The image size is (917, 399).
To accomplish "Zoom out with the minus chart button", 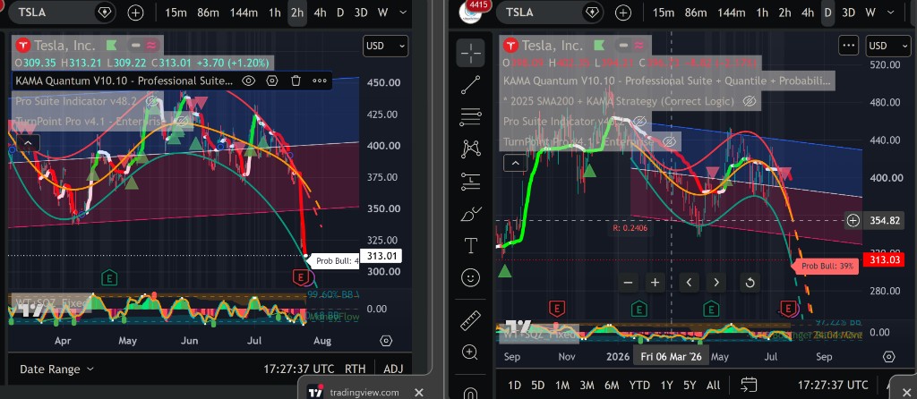I will coord(628,283).
